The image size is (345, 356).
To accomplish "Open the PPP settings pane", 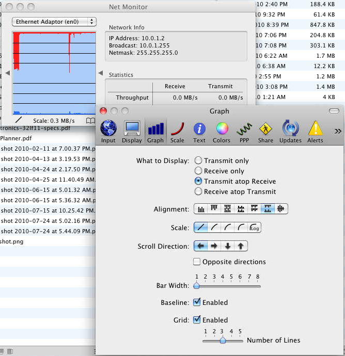I will (x=244, y=132).
